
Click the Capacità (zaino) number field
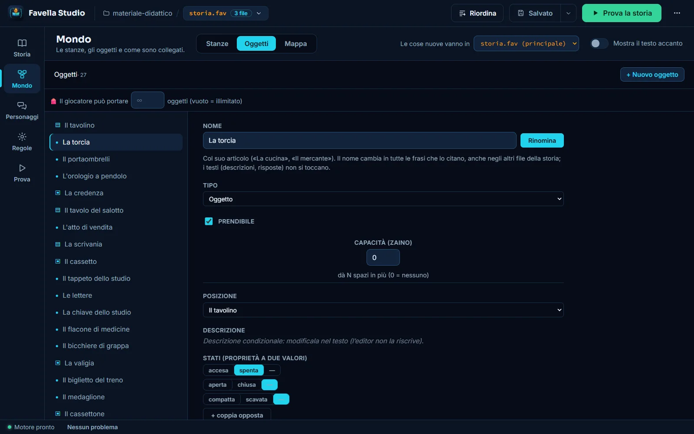383,257
